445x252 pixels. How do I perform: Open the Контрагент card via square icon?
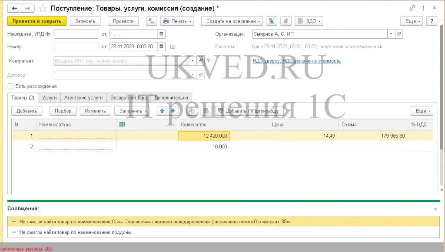coord(201,61)
